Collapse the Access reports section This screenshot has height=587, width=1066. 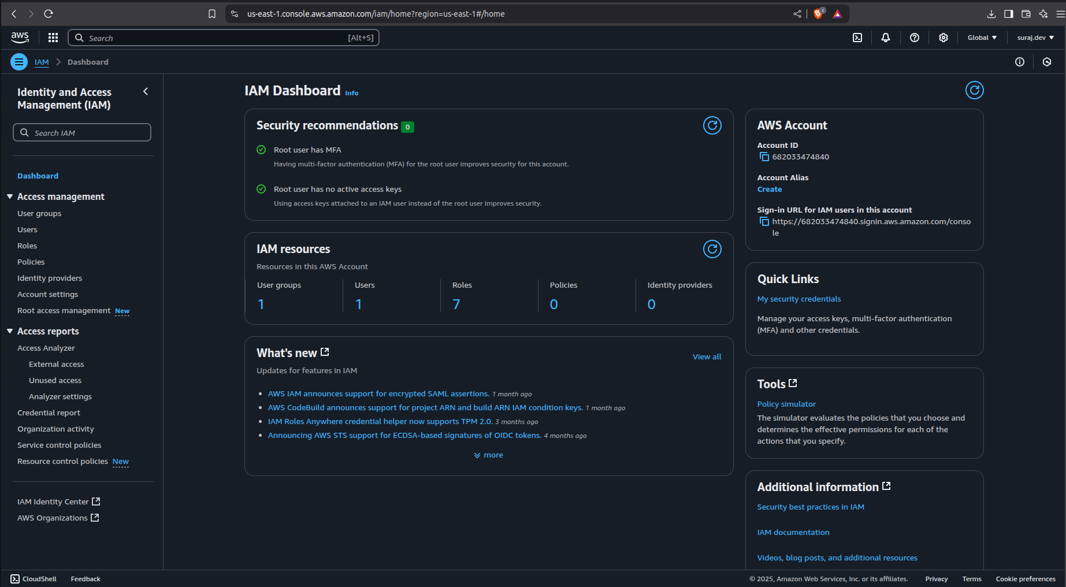tap(10, 331)
